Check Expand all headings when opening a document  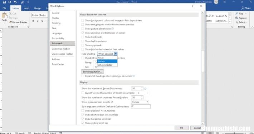point(83,76)
